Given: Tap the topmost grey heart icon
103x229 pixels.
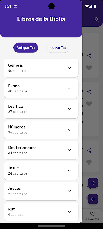Looking at the screenshot, I should point(89,68).
